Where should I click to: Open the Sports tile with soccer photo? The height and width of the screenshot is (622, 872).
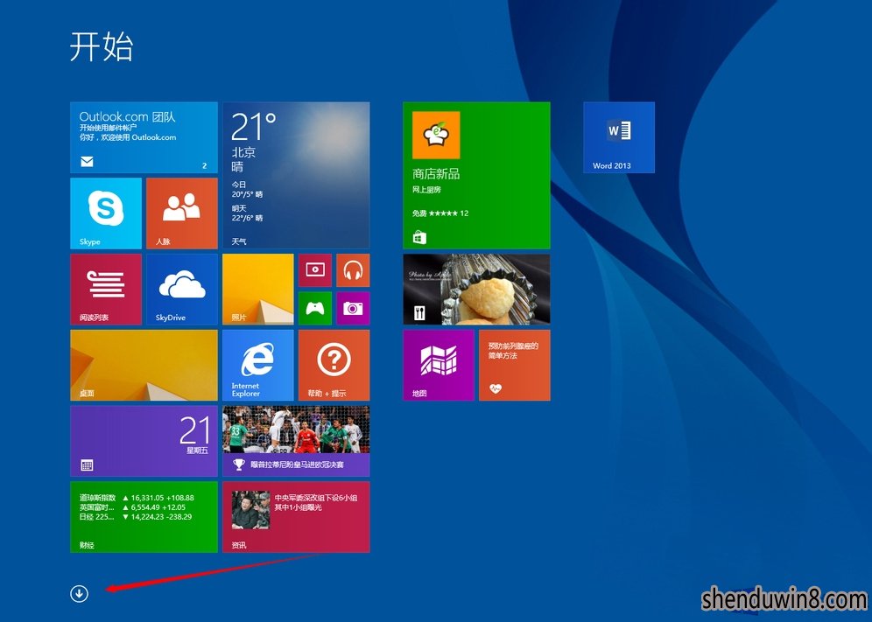[x=296, y=441]
